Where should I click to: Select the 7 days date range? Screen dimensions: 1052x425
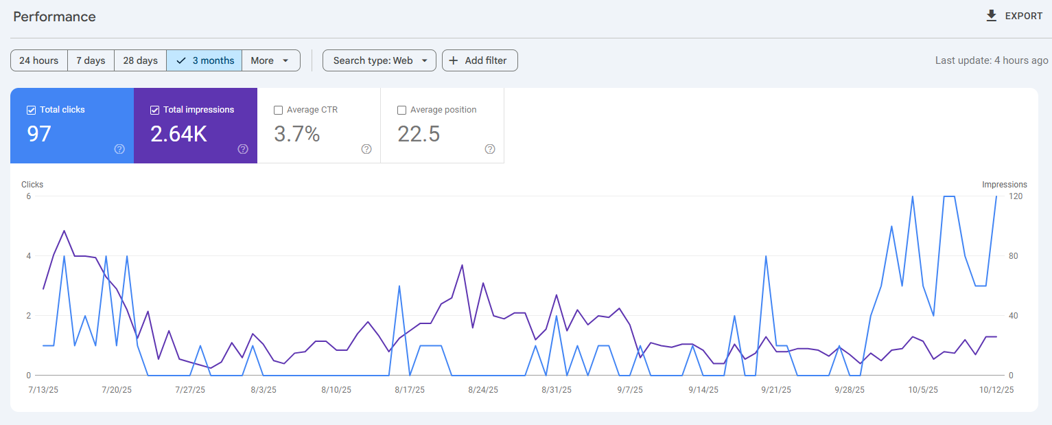[91, 60]
